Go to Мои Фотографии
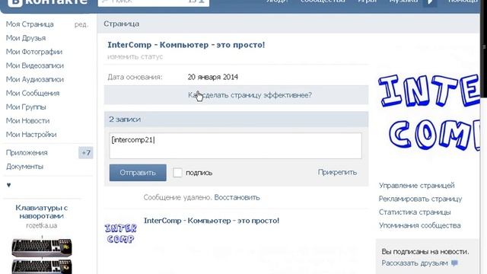Image resolution: width=487 pixels, height=274 pixels. [34, 52]
